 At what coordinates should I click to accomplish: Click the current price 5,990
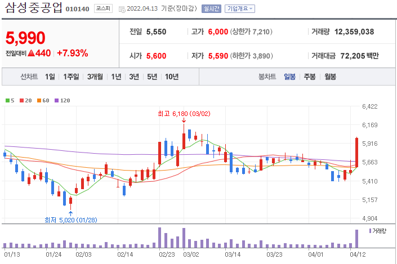click(25, 38)
